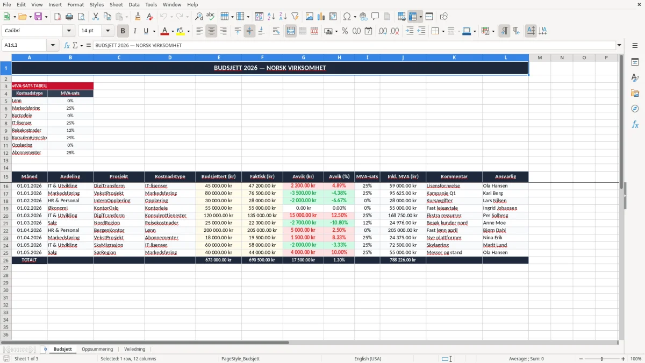Toggle Align Left button
This screenshot has height=363, width=645.
pyautogui.click(x=200, y=31)
